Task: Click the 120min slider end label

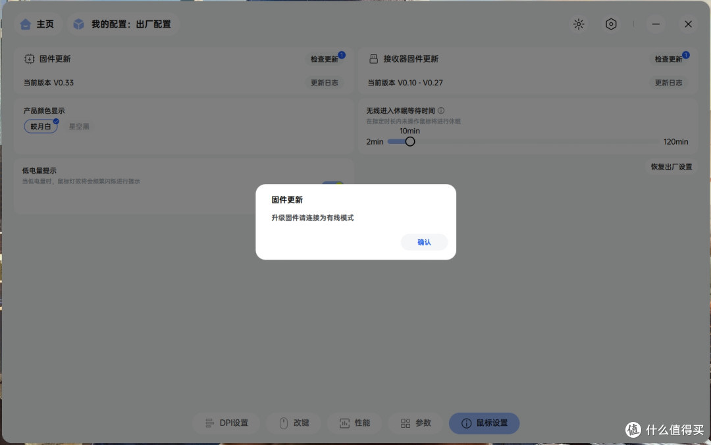Action: tap(675, 142)
